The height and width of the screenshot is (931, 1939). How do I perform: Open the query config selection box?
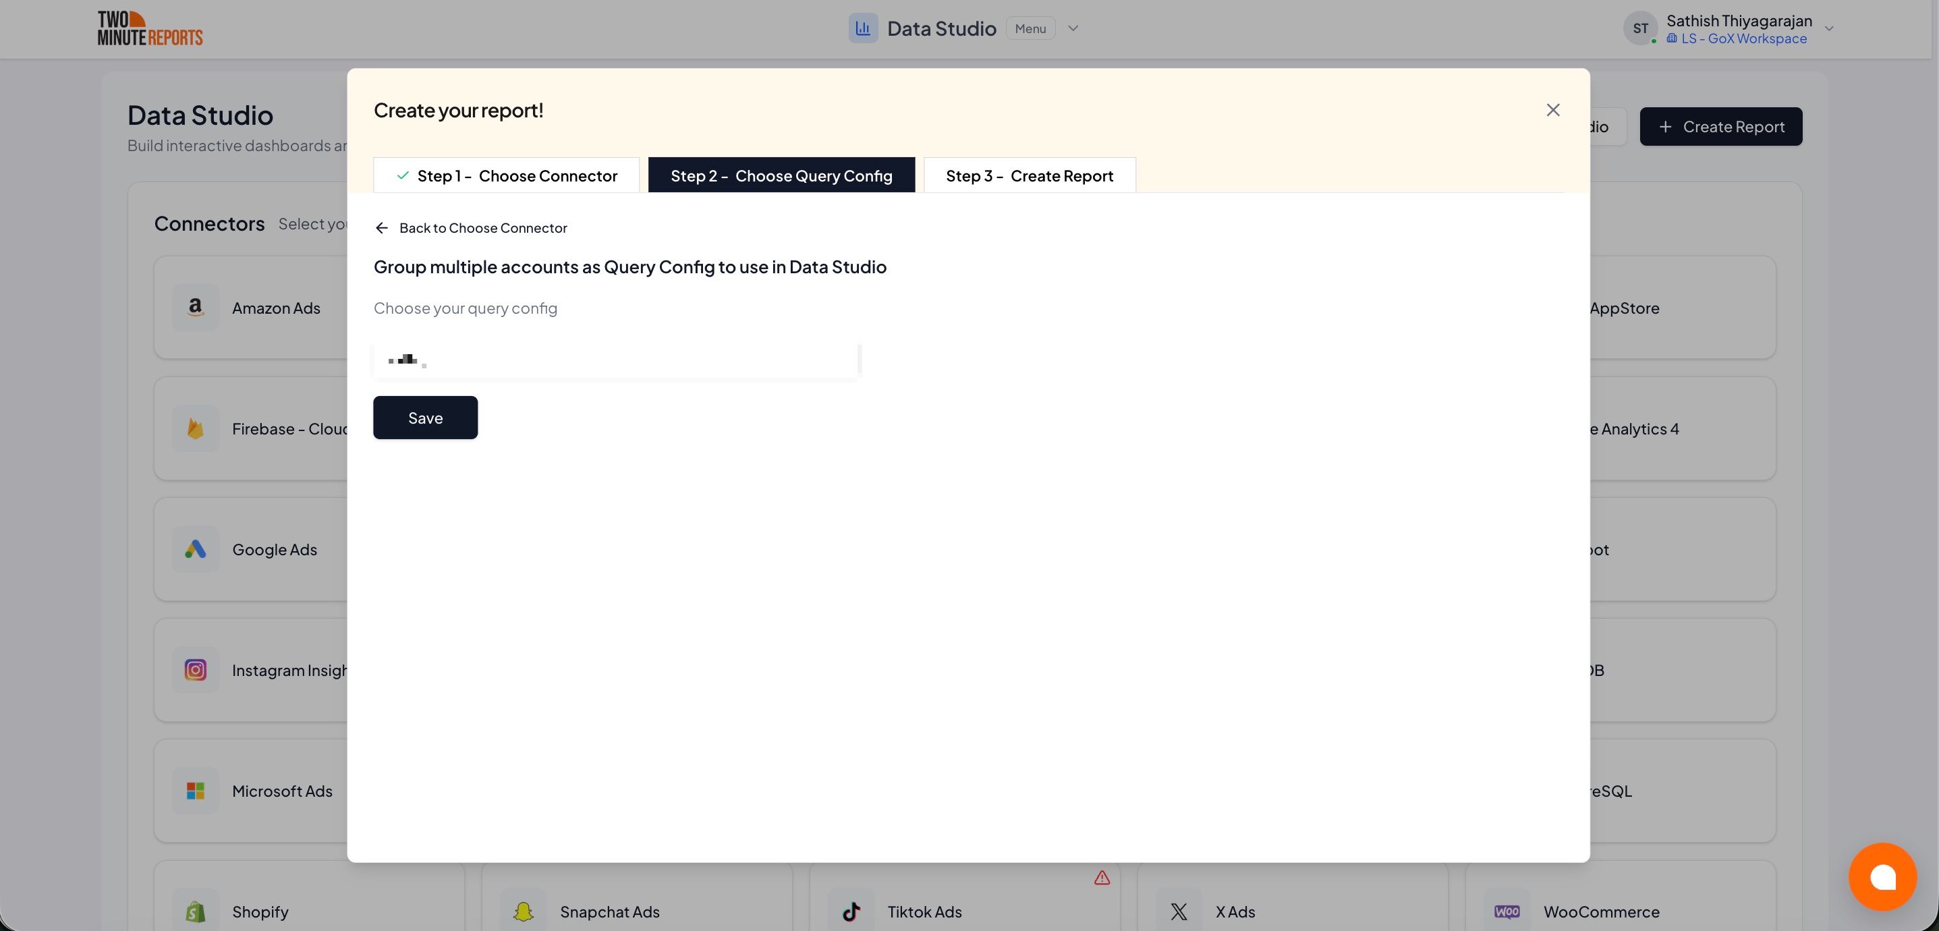click(x=616, y=360)
